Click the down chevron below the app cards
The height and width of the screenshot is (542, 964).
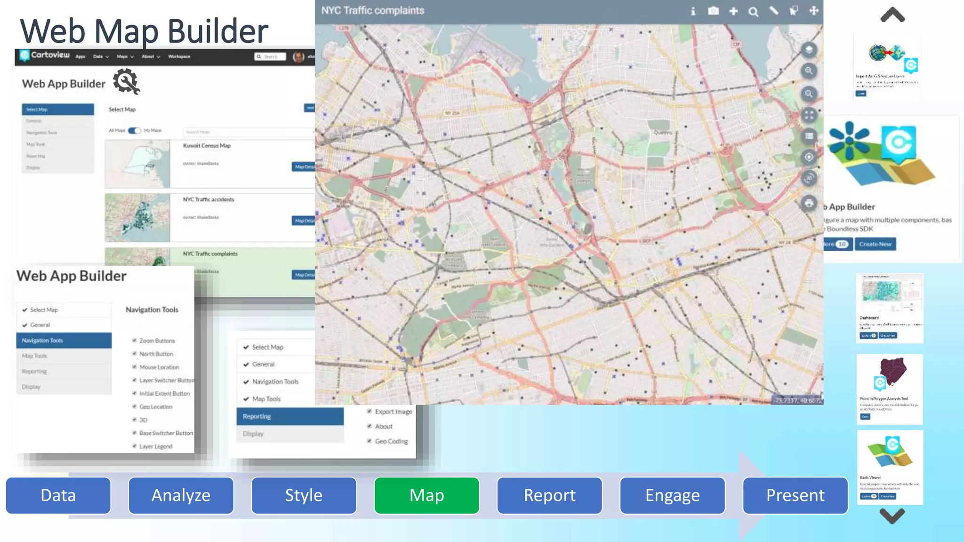[892, 516]
